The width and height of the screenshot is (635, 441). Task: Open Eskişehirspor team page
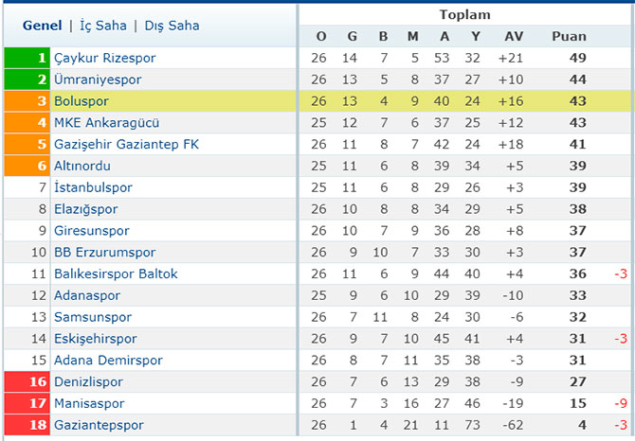(95, 339)
